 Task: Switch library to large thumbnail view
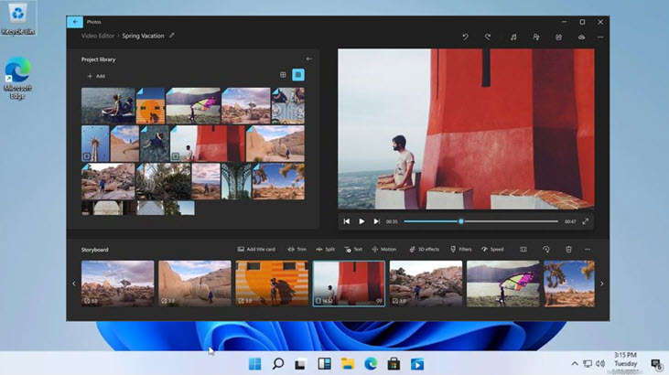click(x=298, y=75)
